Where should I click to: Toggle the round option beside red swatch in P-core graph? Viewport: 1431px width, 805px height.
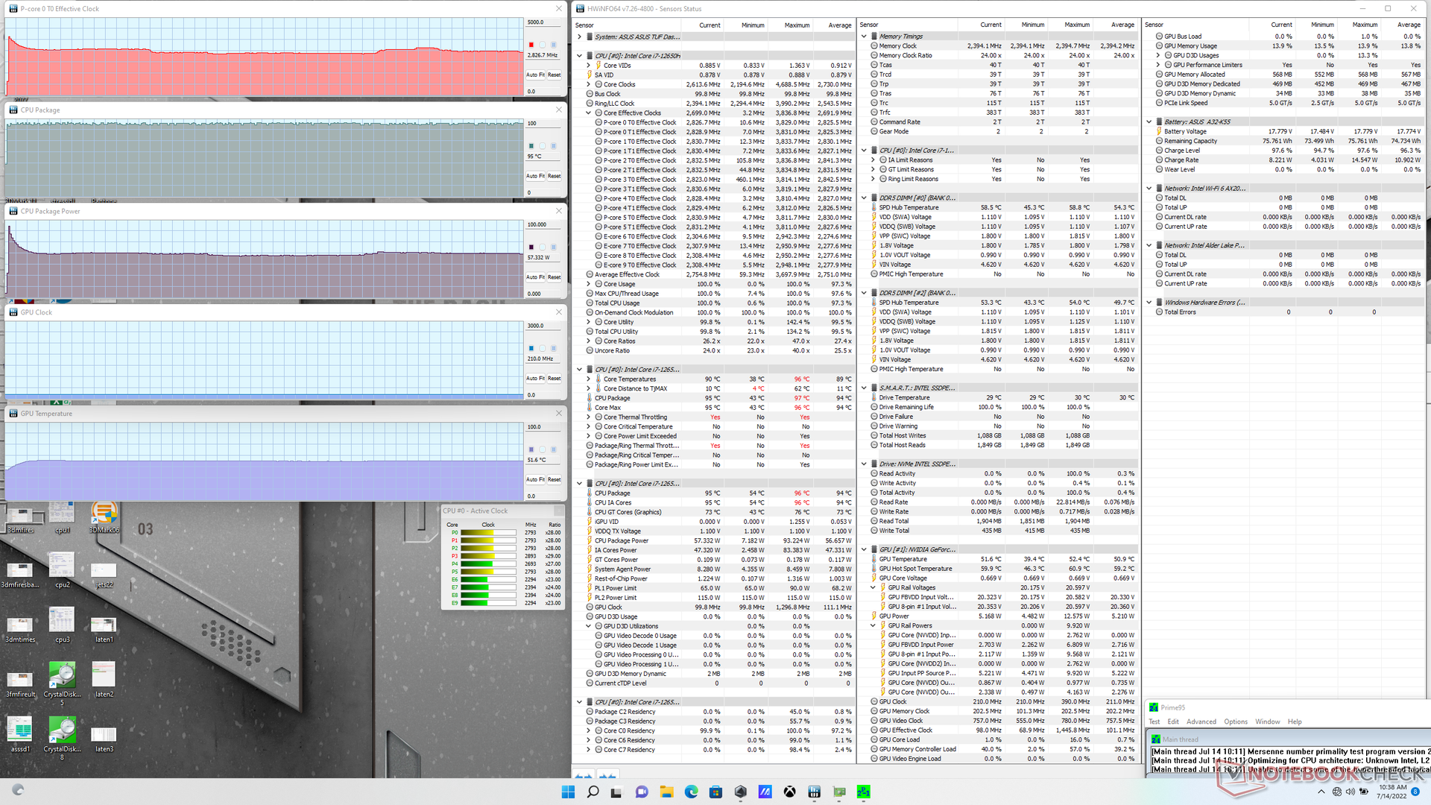[x=543, y=45]
